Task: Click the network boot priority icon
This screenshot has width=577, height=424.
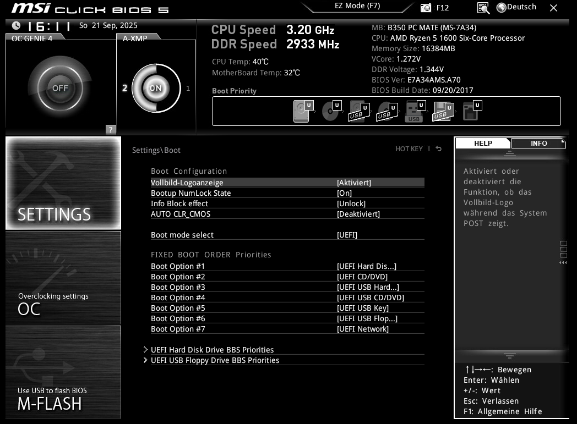Action: click(472, 111)
